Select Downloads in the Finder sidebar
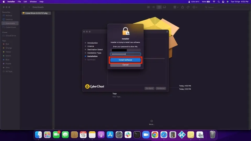Image resolution: width=251 pixels, height=141 pixels. click(x=10, y=23)
